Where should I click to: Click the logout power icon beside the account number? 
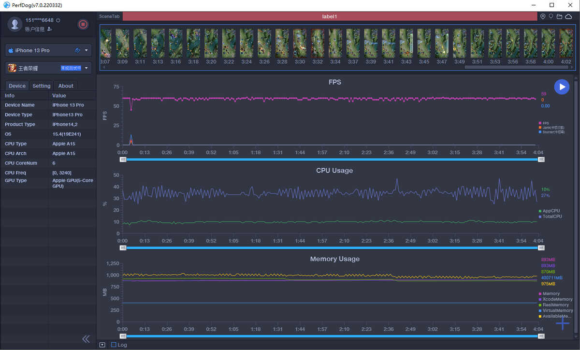point(58,20)
